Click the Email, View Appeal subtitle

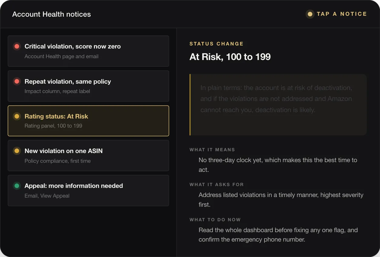click(x=47, y=196)
